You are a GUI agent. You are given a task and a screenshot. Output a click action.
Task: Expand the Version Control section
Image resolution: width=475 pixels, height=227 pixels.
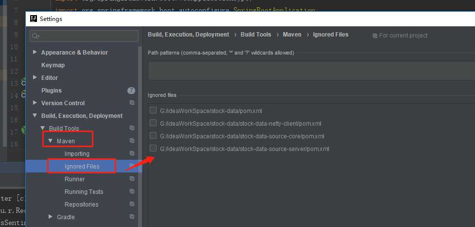tap(35, 103)
